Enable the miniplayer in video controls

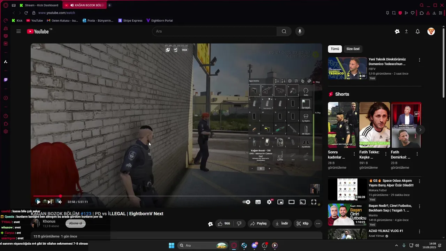point(280,202)
